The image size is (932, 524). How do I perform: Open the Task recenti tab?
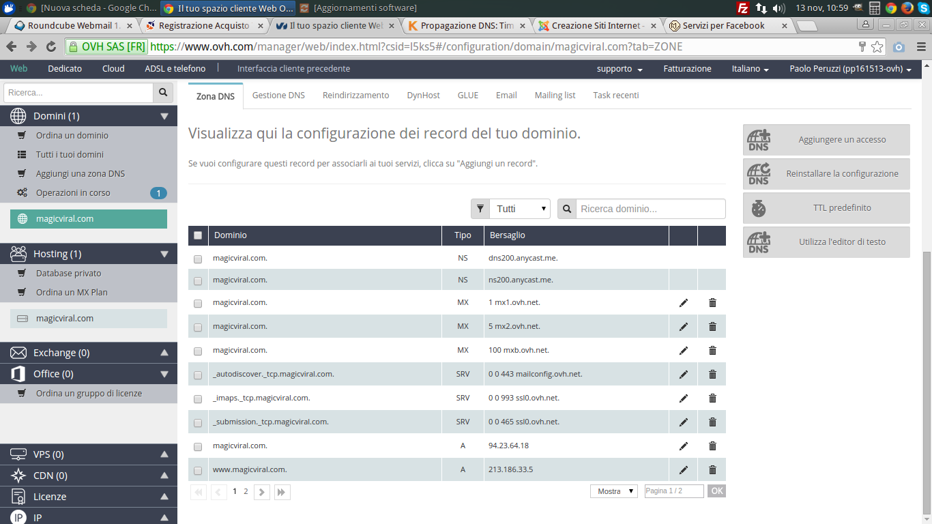[616, 96]
